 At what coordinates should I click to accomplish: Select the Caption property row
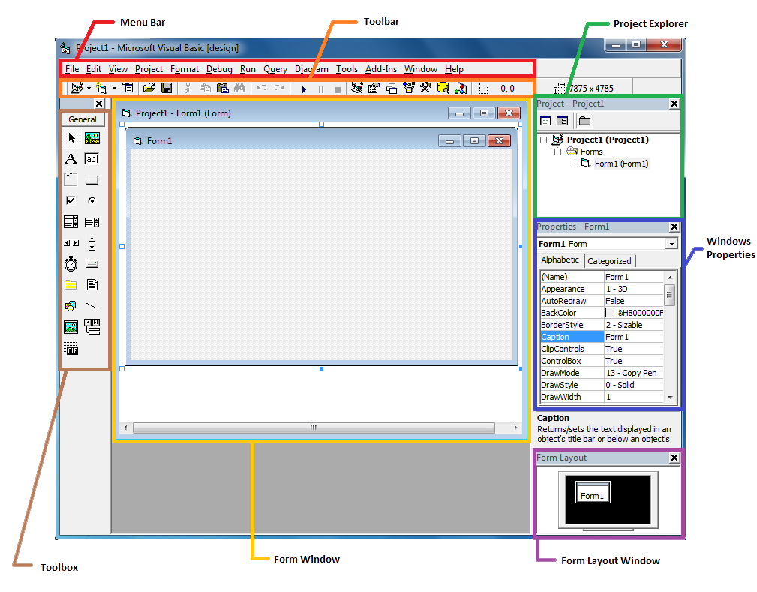point(602,337)
